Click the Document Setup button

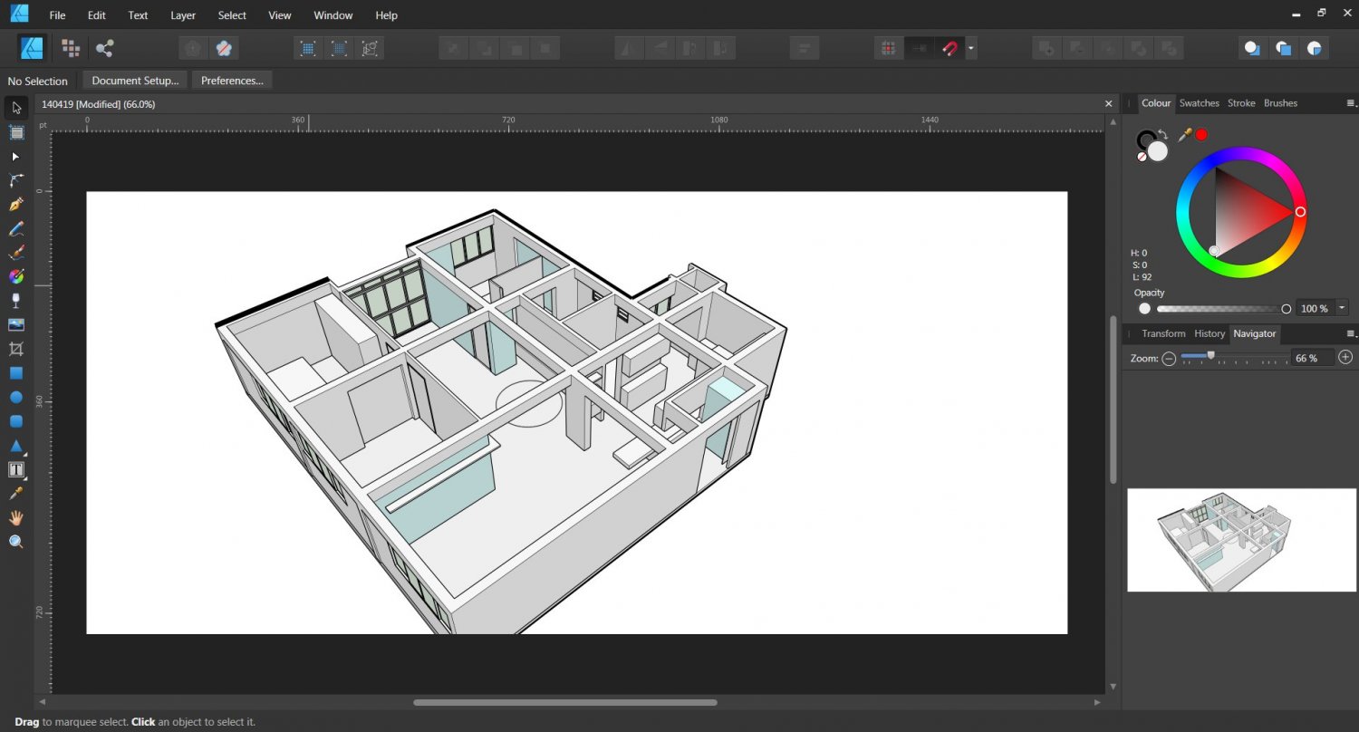coord(135,81)
